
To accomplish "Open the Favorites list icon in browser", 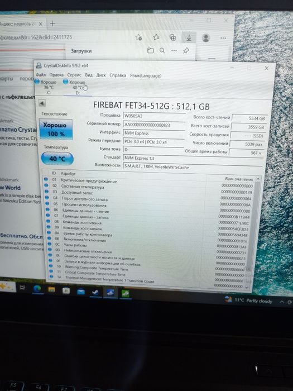I will pyautogui.click(x=156, y=37).
